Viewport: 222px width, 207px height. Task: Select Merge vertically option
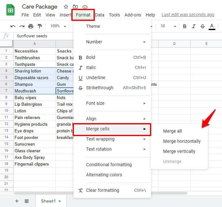point(179,151)
